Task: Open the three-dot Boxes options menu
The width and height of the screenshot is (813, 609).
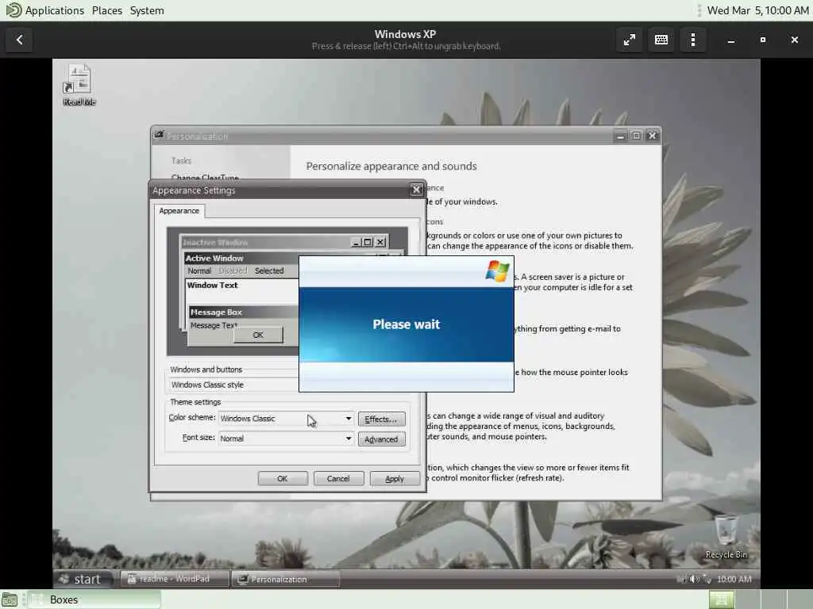Action: point(692,40)
